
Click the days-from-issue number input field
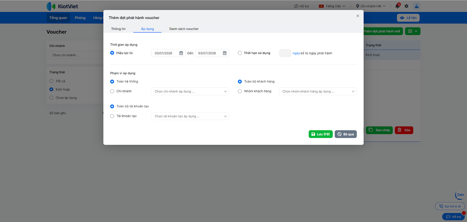(285, 53)
